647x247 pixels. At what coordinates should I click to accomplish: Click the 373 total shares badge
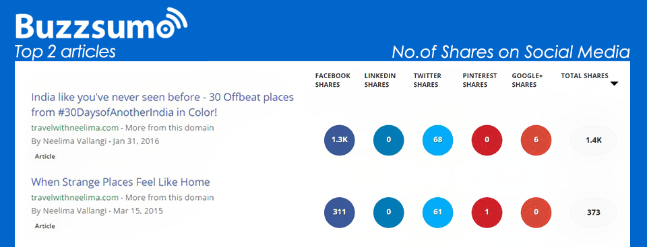(593, 213)
